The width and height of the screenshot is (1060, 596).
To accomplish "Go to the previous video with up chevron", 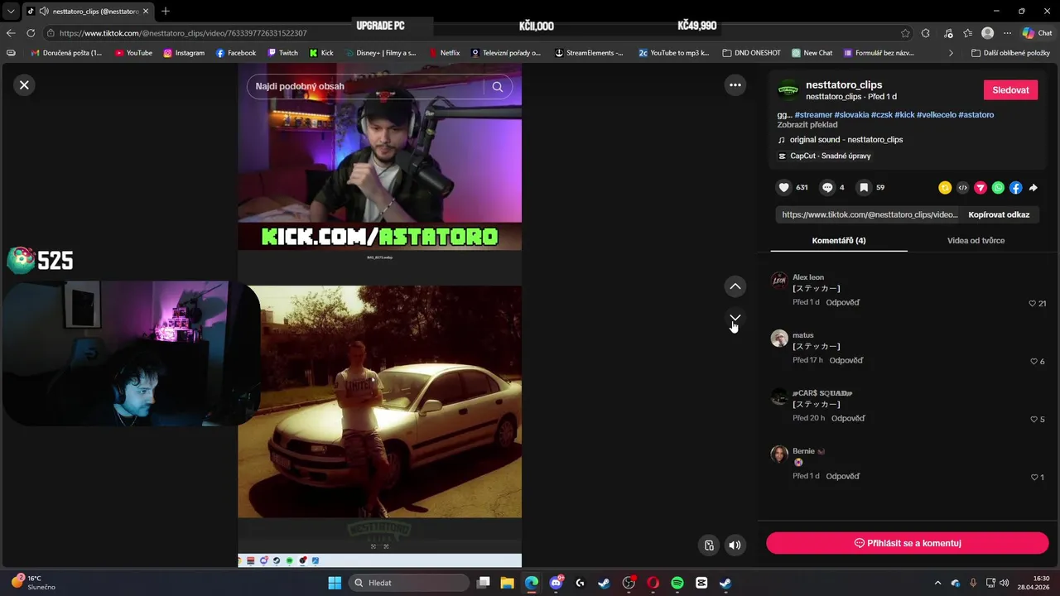I will pyautogui.click(x=735, y=286).
